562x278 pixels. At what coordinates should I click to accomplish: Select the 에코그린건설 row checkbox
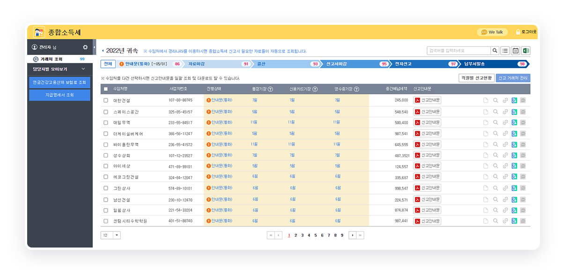[106, 177]
